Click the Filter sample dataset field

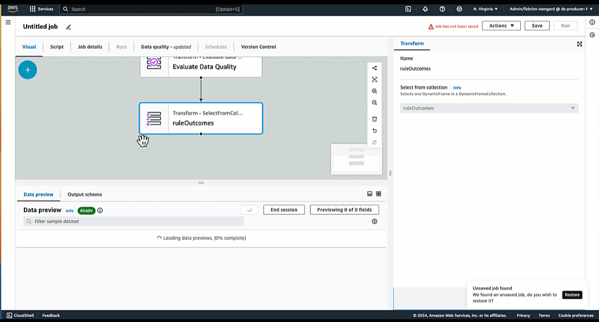pos(134,222)
